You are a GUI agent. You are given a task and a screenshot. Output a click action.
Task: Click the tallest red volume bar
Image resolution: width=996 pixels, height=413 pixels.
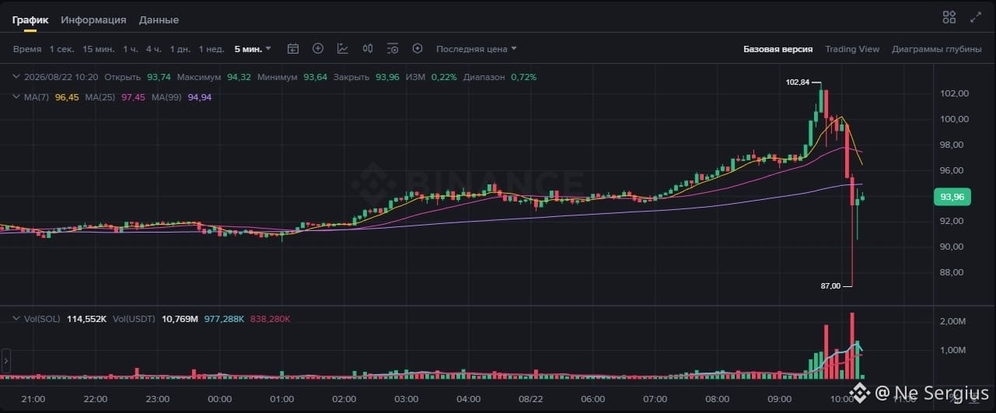852,346
